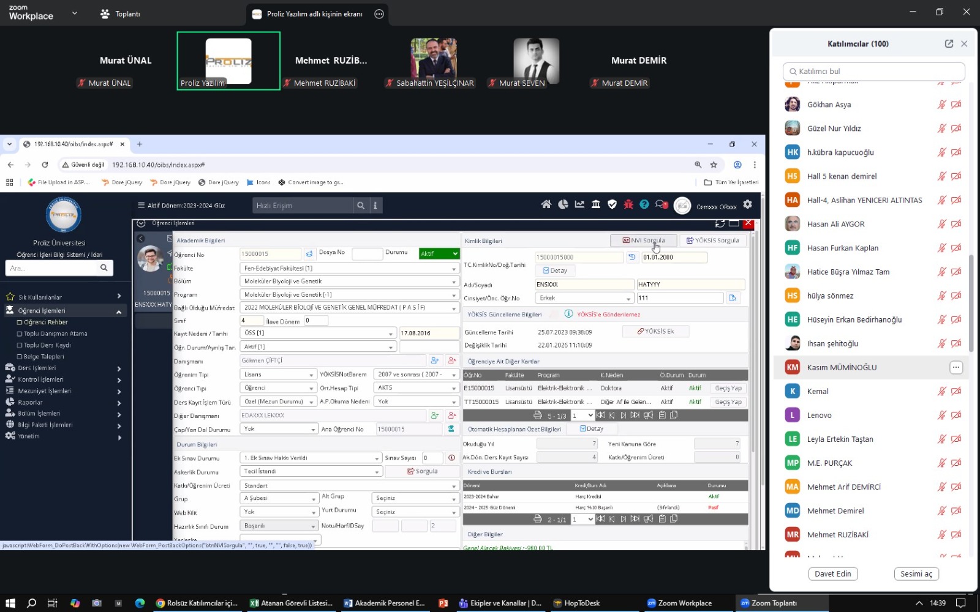
Task: Click the info icon beside Hızlı Erişim
Action: coord(375,206)
